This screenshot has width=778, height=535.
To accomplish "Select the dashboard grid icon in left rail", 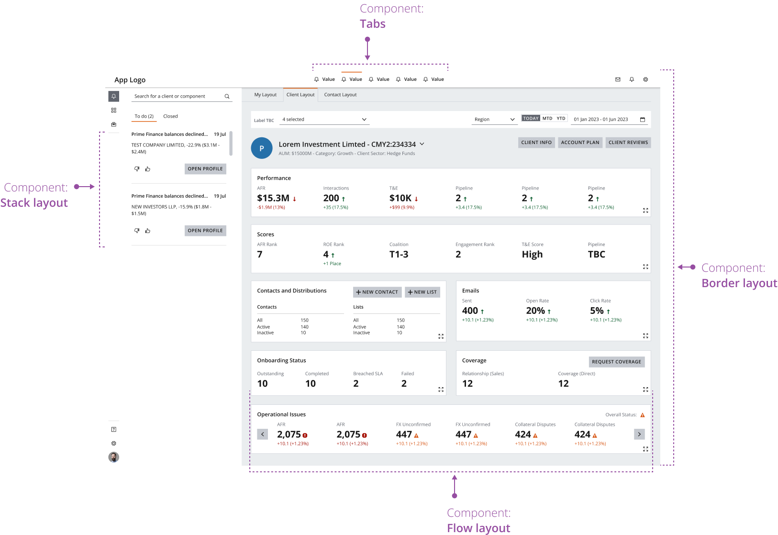I will point(113,110).
